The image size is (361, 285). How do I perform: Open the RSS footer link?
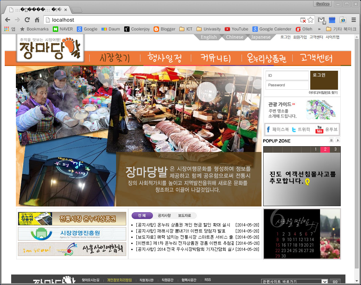(208, 280)
